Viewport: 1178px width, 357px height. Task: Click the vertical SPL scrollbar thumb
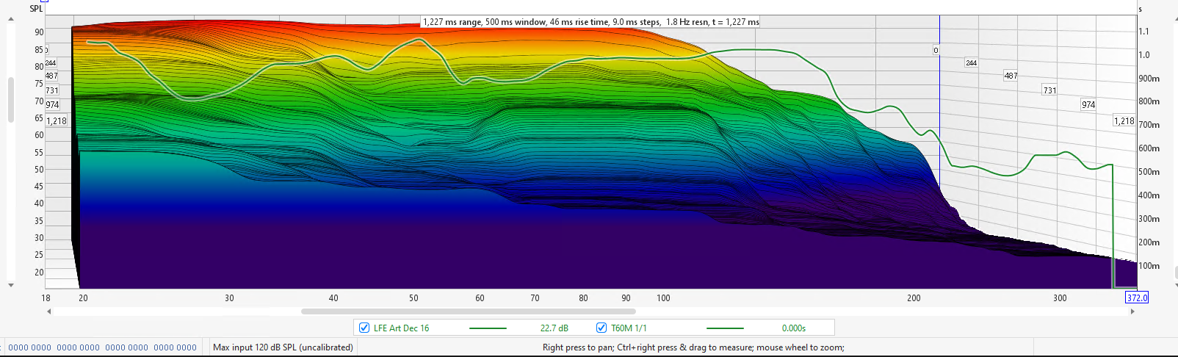(10, 99)
